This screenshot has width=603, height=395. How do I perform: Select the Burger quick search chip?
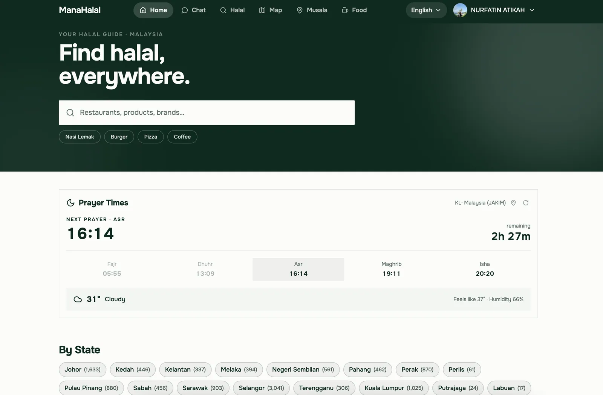pyautogui.click(x=119, y=137)
